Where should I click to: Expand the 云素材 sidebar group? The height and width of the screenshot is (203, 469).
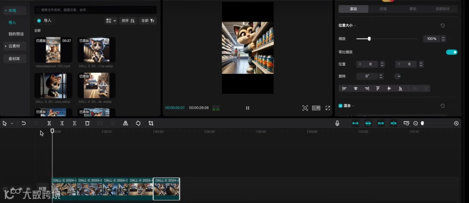pos(6,46)
